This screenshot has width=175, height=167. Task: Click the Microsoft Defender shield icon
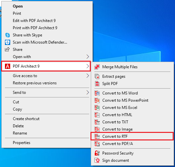click(8, 42)
